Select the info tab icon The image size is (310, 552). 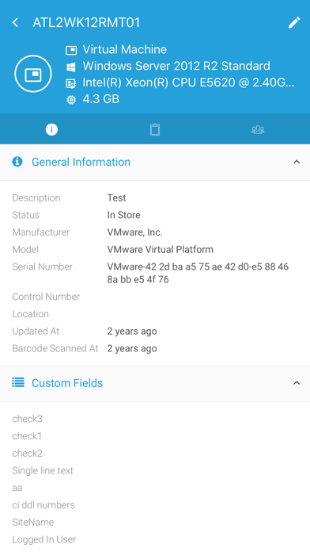tap(51, 129)
